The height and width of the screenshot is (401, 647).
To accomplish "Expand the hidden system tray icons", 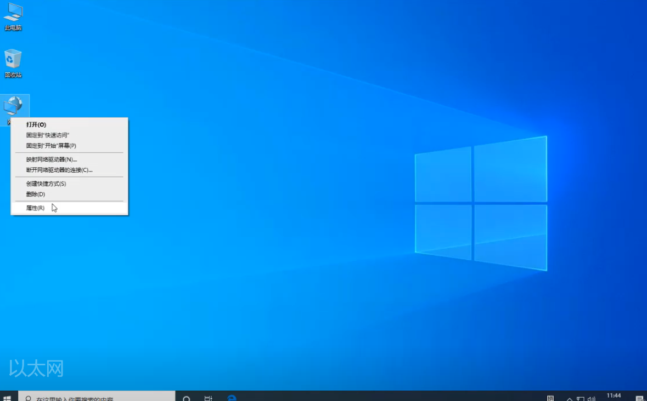I will 570,399.
